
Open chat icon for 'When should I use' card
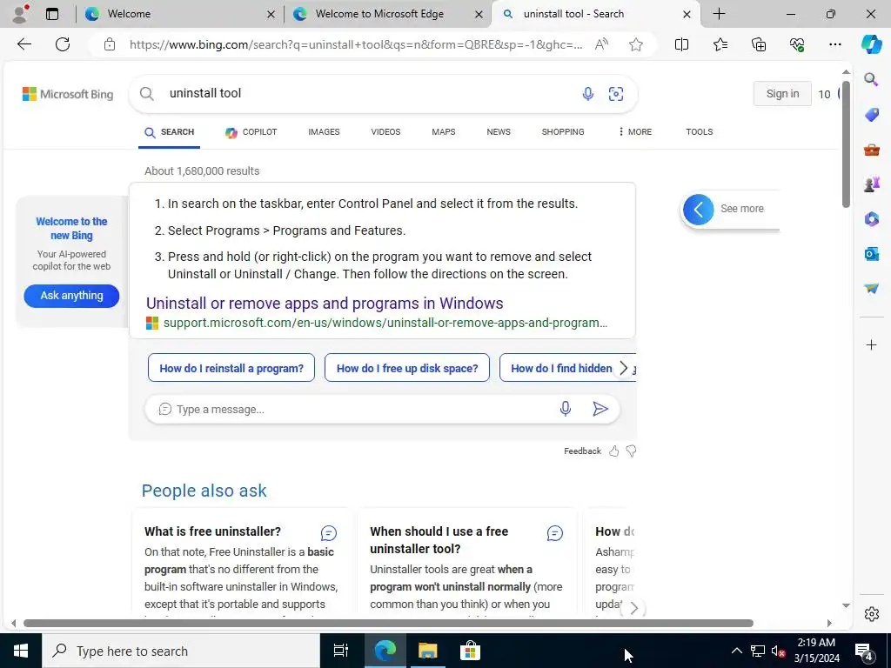[554, 533]
